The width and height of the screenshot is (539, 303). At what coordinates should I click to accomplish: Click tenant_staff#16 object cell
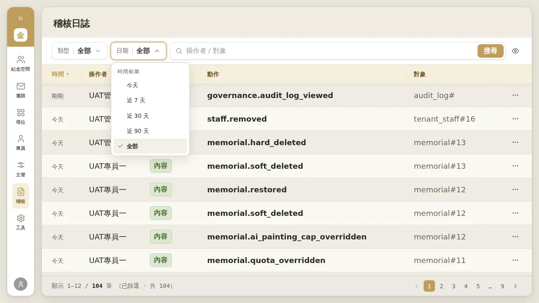pos(444,119)
